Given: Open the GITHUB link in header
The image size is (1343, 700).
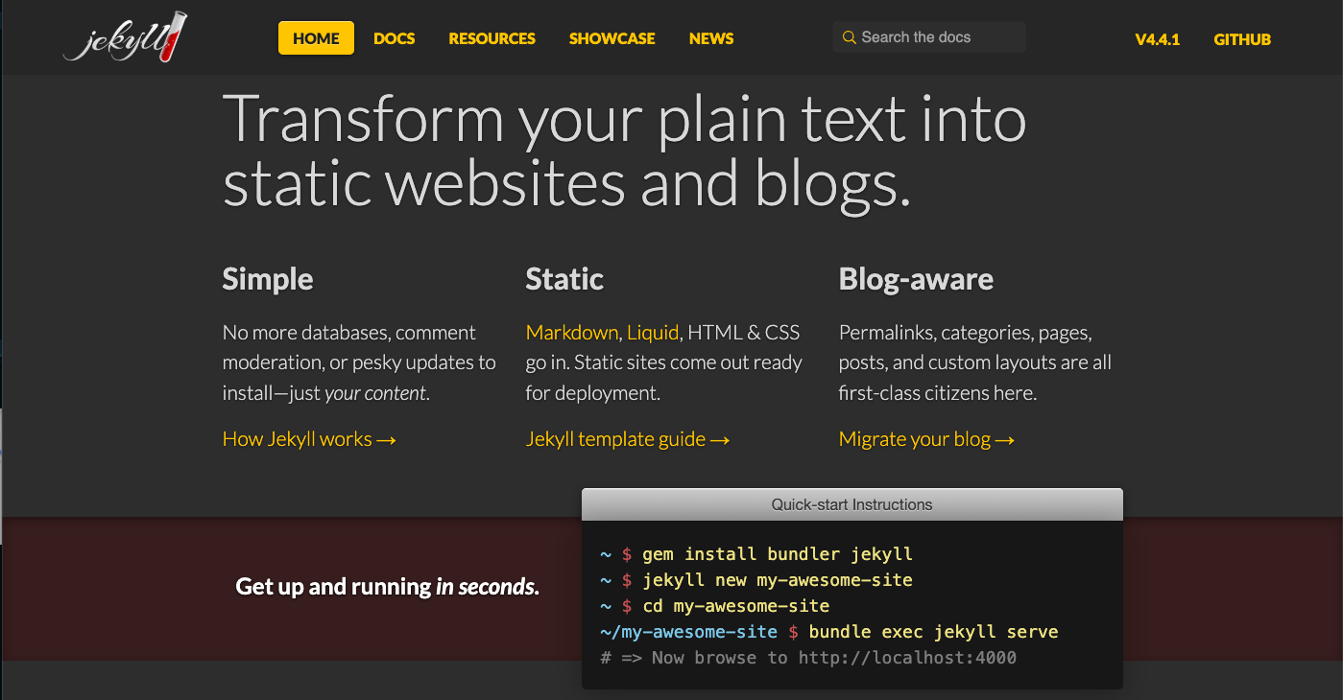Looking at the screenshot, I should 1241,39.
